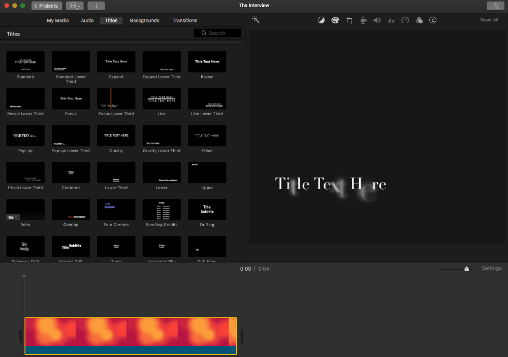Open the volume adjustment tool
This screenshot has width=508, height=357.
[377, 20]
